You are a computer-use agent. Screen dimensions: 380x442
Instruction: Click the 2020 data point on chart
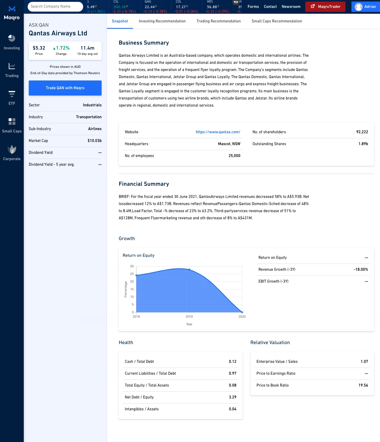pyautogui.click(x=242, y=312)
